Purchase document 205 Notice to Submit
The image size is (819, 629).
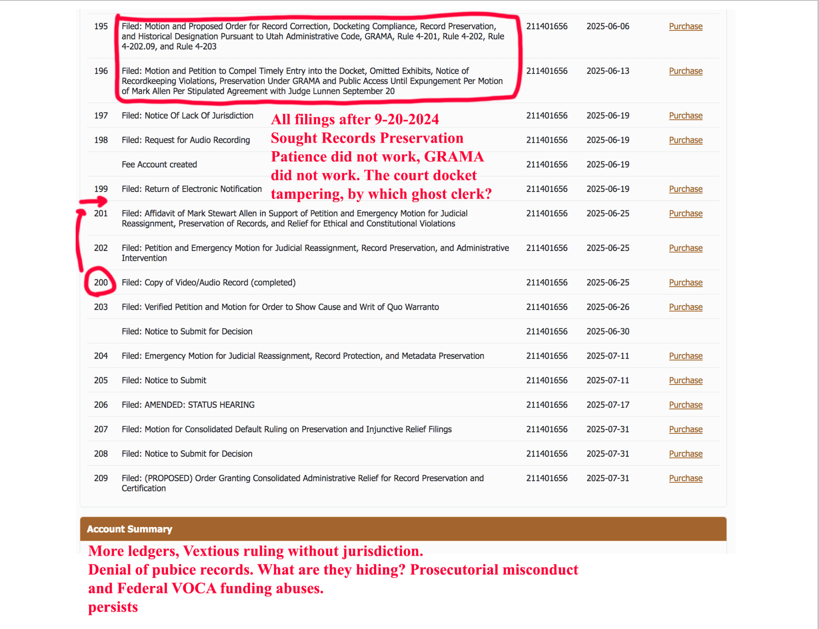tap(685, 380)
